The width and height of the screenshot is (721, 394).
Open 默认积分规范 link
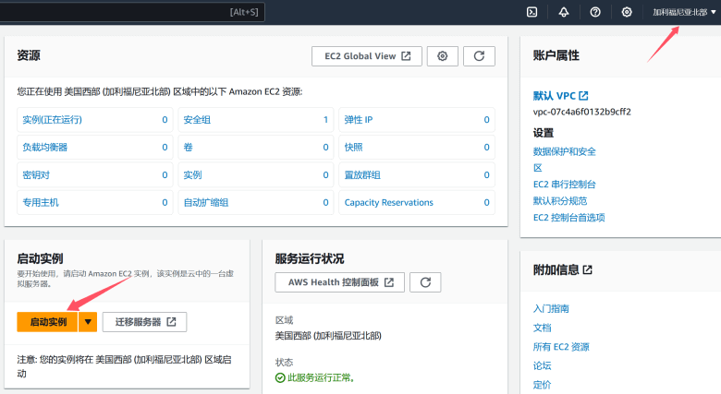560,201
